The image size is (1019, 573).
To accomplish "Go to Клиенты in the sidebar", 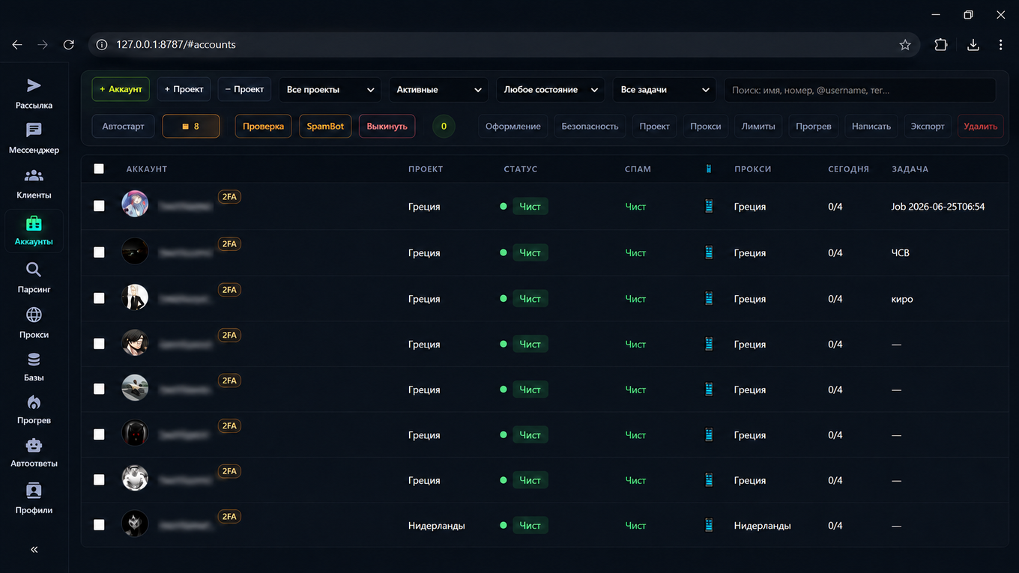I will (x=34, y=184).
